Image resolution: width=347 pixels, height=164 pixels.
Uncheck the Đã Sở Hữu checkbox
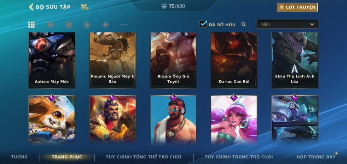203,24
